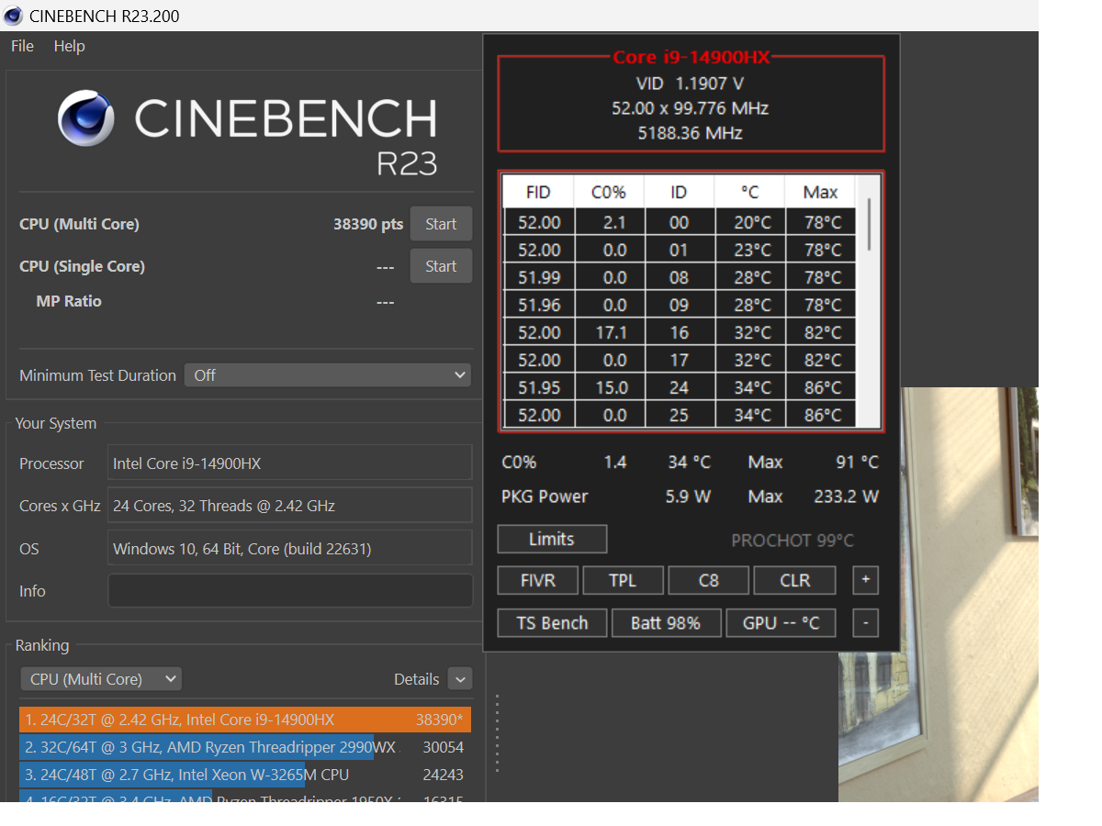Click the PROCHOT 99°C label
1102x826 pixels.
(x=793, y=541)
